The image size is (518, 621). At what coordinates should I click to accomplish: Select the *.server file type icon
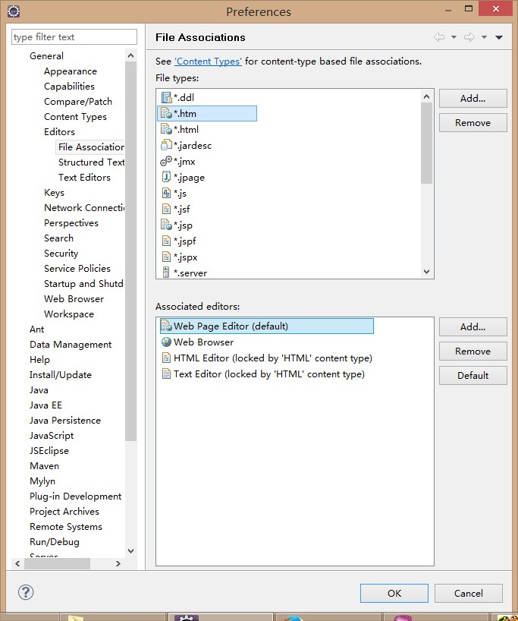[x=166, y=273]
